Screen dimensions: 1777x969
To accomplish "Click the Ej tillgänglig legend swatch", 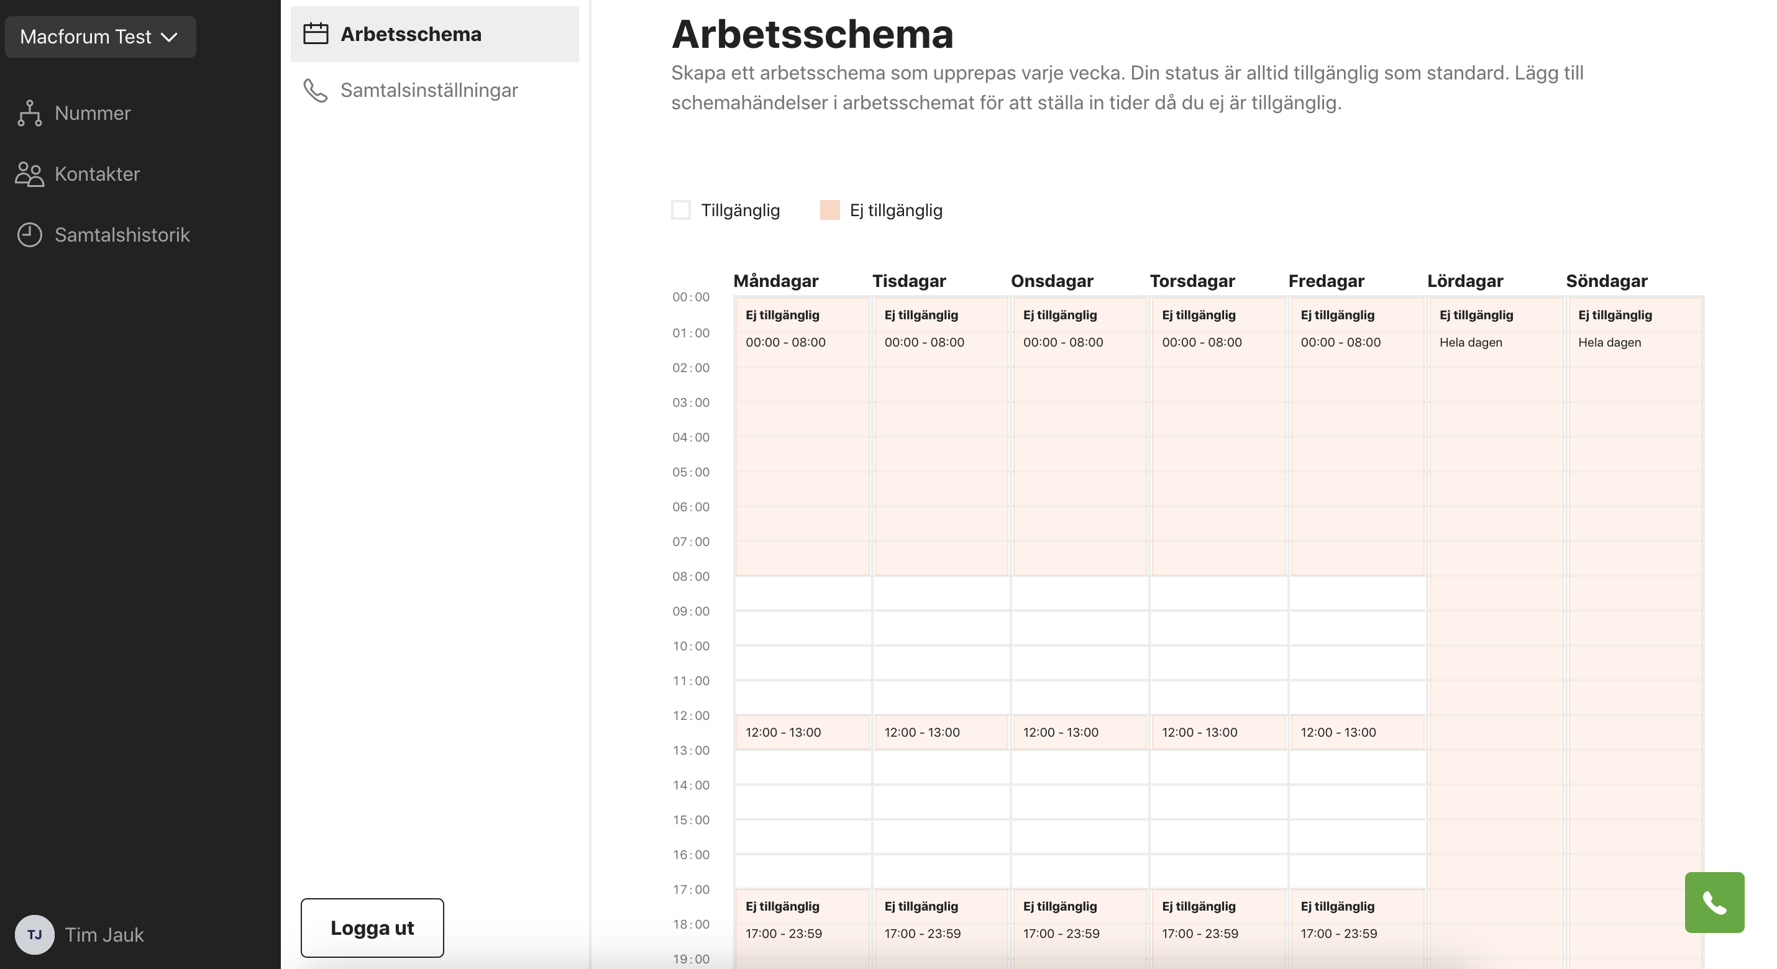I will click(830, 210).
